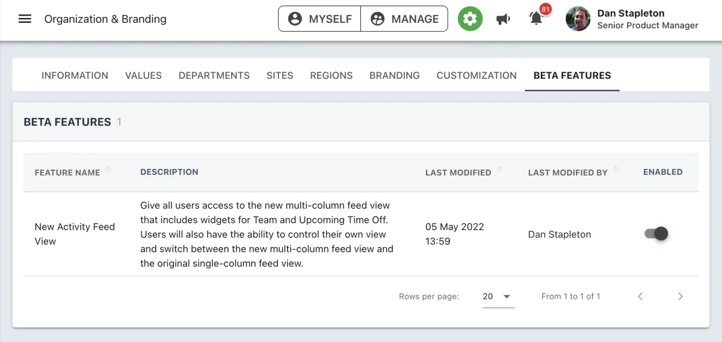Open the hamburger navigation menu
The height and width of the screenshot is (342, 722).
25,19
